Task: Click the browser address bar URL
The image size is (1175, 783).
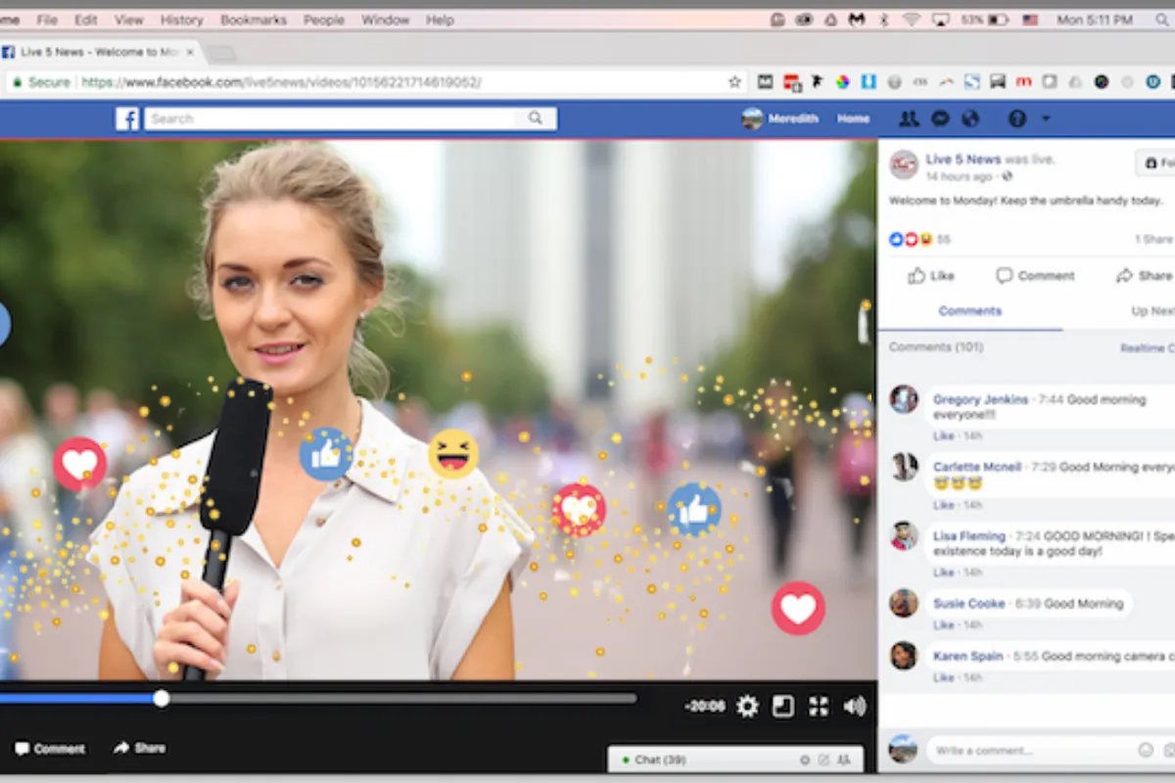Action: click(x=281, y=82)
